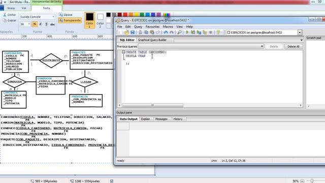The height and width of the screenshot is (183, 325).
Task: Open the Query menu
Action: pyautogui.click(x=138, y=27)
